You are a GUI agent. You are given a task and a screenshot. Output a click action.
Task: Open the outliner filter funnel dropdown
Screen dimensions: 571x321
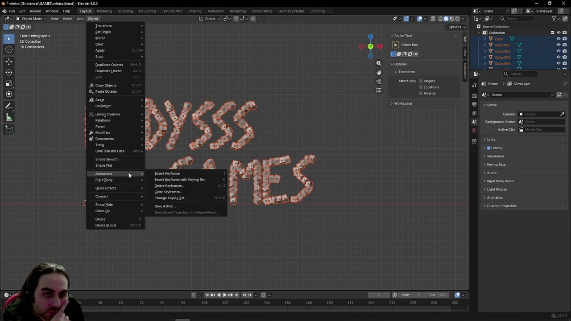(x=556, y=19)
